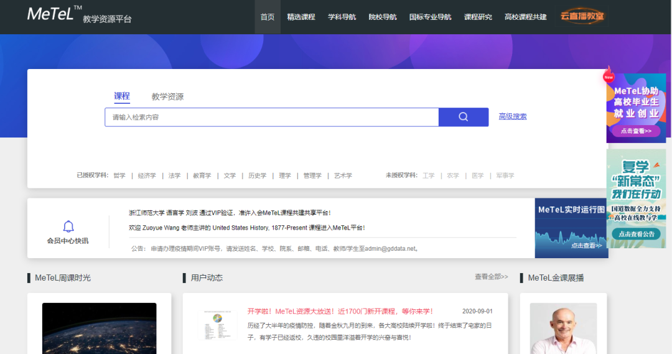This screenshot has width=672, height=354.
Task: Select the 课程 search tab
Action: (122, 96)
